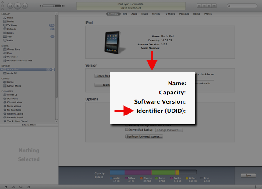Switch to the Info tab
The image size is (262, 189).
click(x=125, y=14)
